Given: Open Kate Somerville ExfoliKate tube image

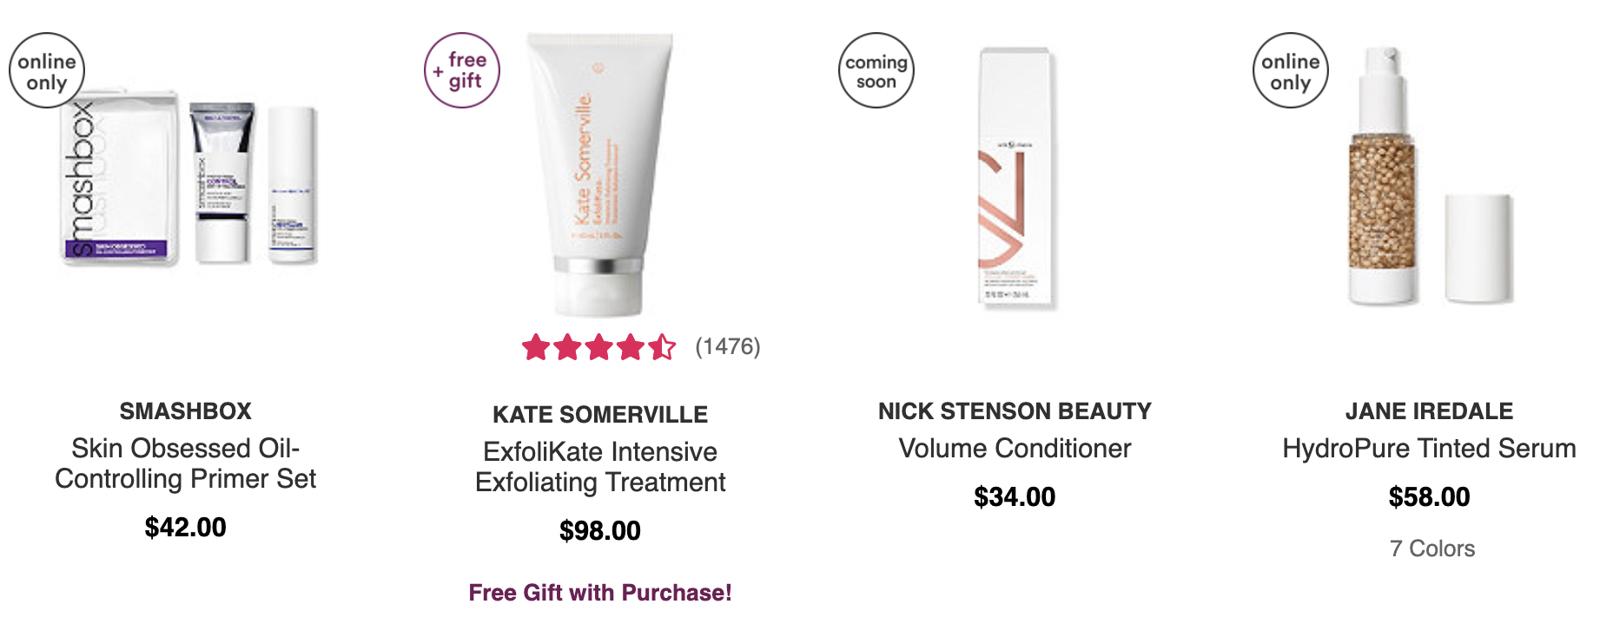Looking at the screenshot, I should coord(600,174).
